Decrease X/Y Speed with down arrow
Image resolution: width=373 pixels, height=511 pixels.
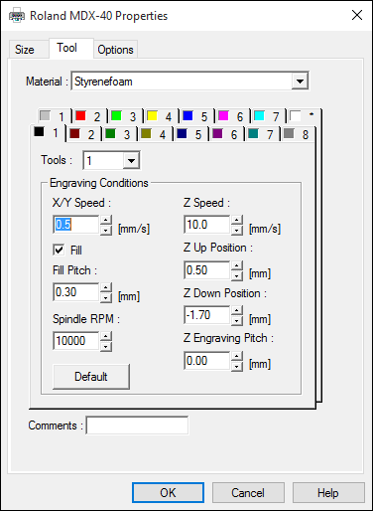[x=106, y=230]
